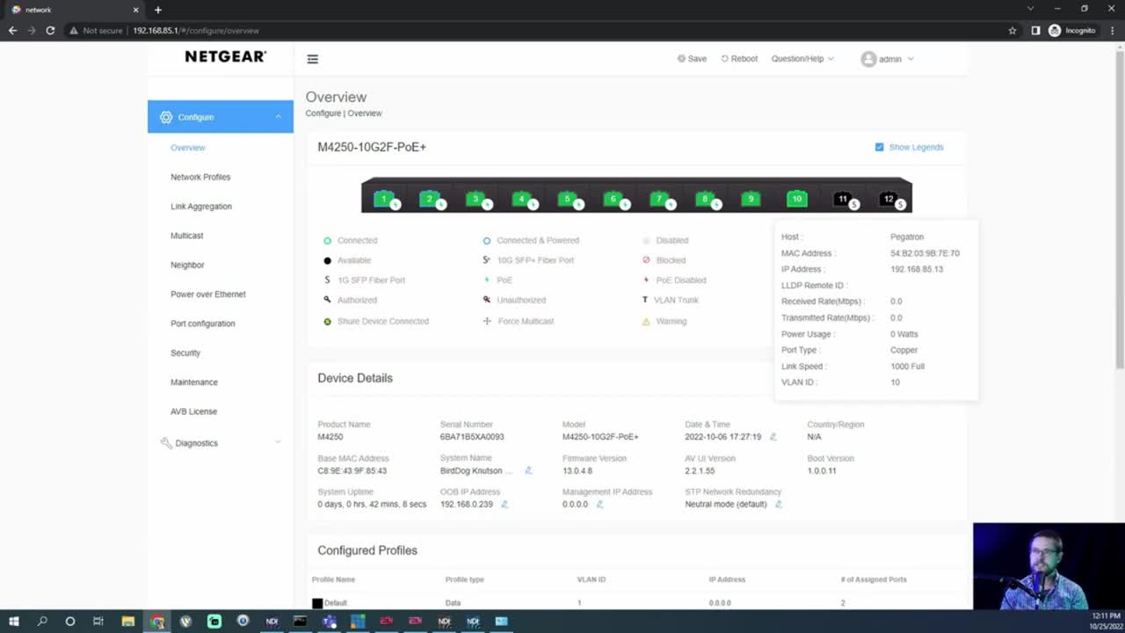
Task: Edit STP Network Redundancy pencil icon
Action: point(779,505)
